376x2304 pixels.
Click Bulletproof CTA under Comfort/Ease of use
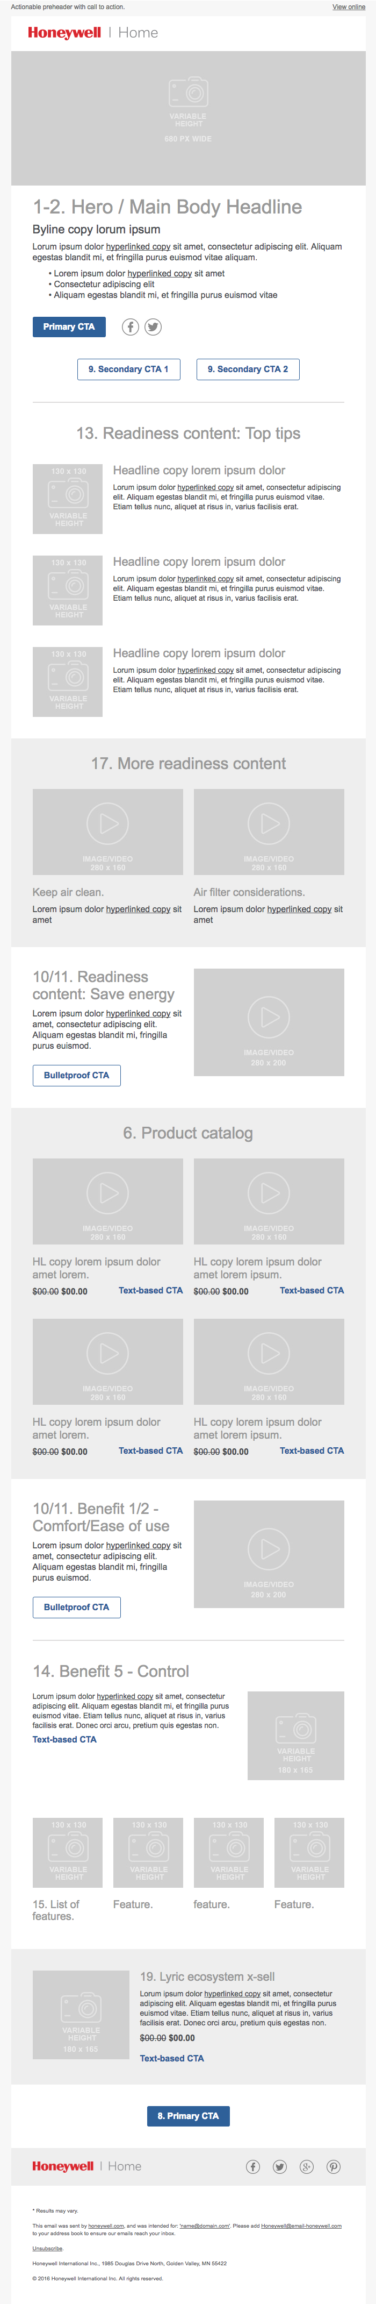point(77,1607)
